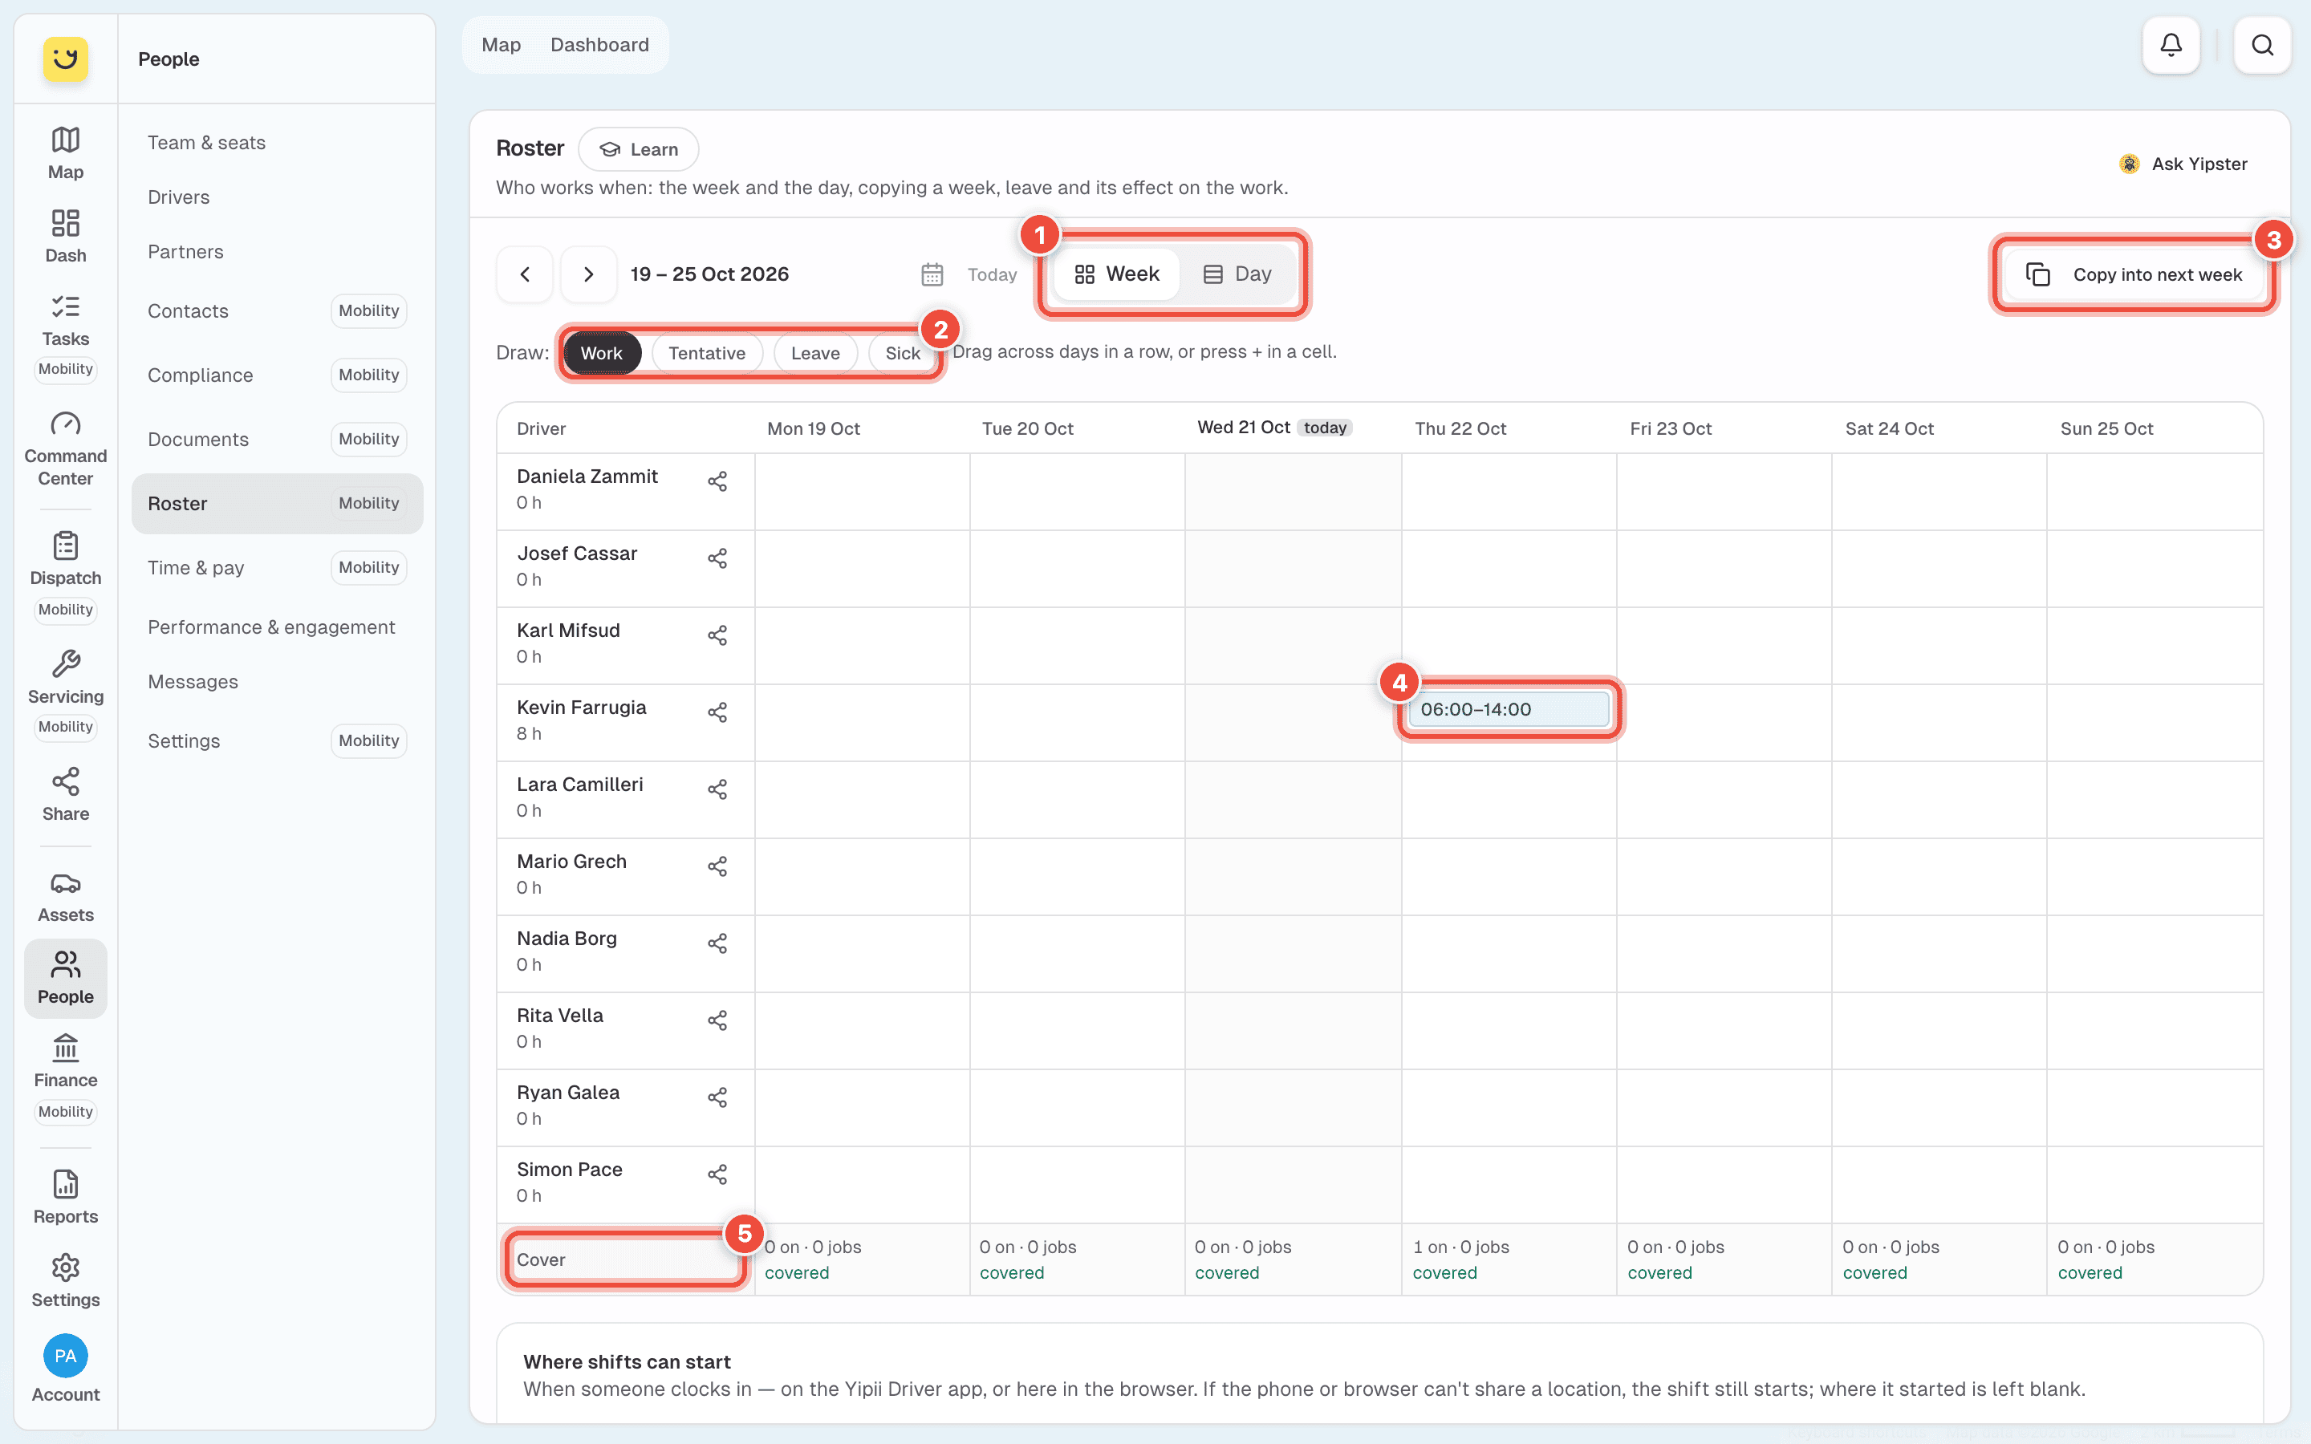Image resolution: width=2311 pixels, height=1444 pixels.
Task: Open Assets in the sidebar
Action: [x=65, y=896]
